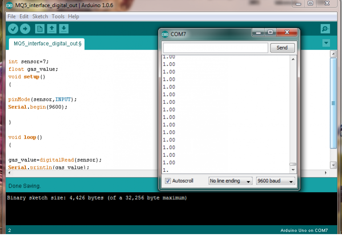Save the sketch using Save icon
342x235 pixels.
[64, 29]
